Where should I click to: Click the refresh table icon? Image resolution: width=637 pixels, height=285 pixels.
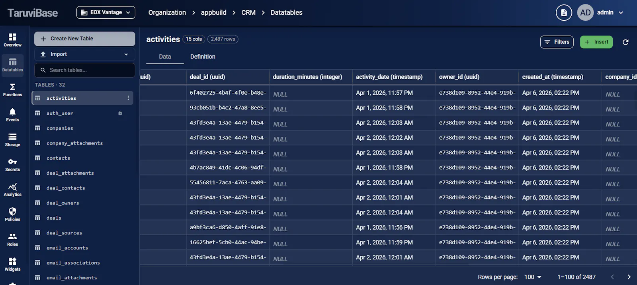[625, 42]
